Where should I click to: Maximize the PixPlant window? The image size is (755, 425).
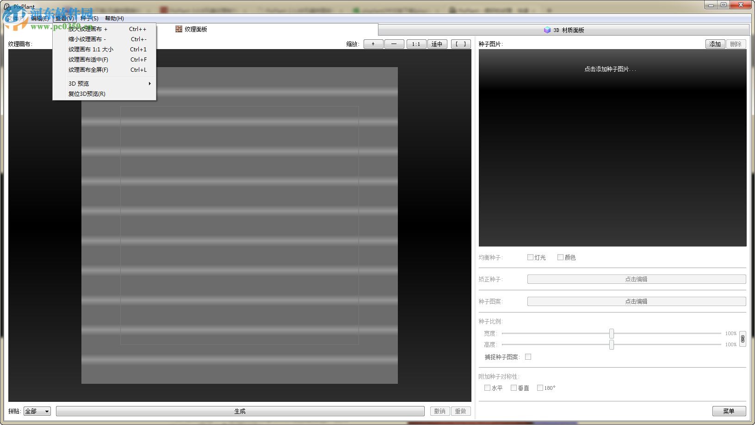(x=724, y=5)
